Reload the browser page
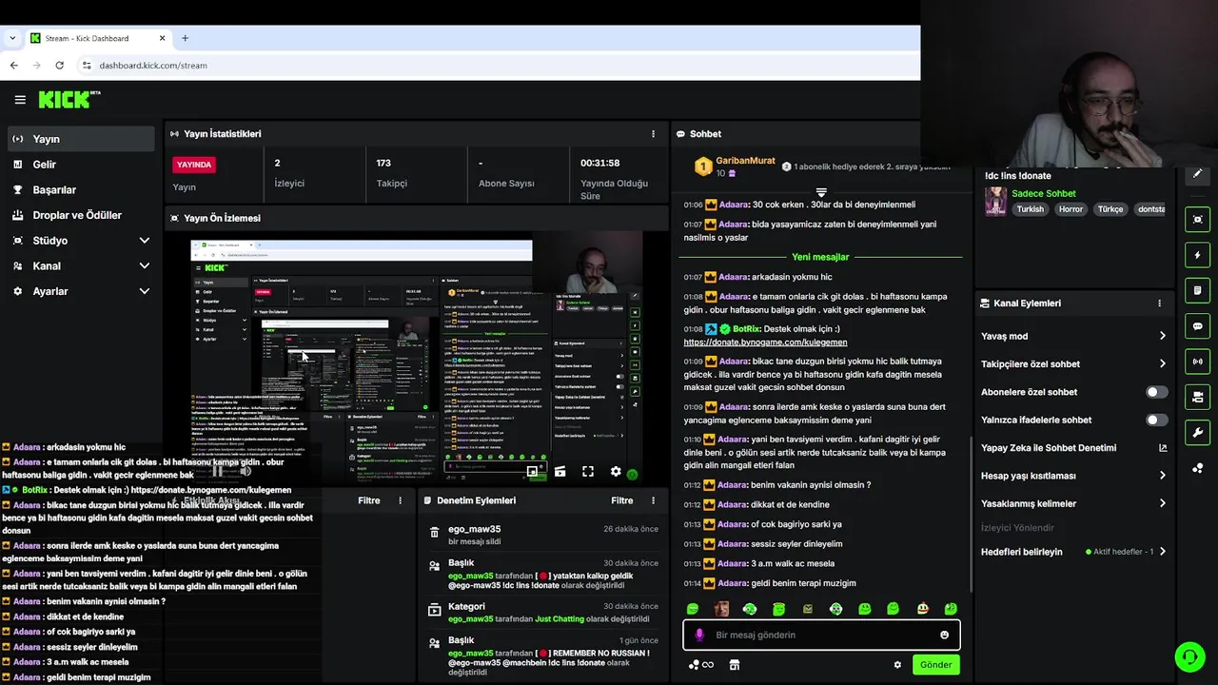 coord(59,66)
